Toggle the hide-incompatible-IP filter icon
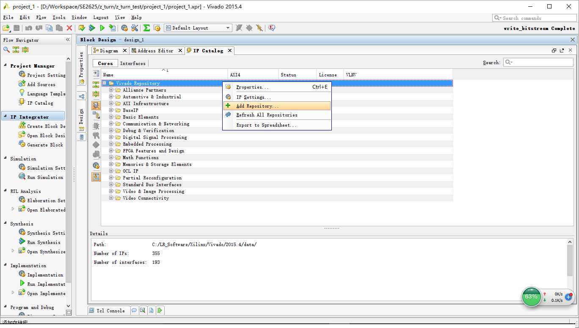This screenshot has height=328, width=579. pos(96,105)
